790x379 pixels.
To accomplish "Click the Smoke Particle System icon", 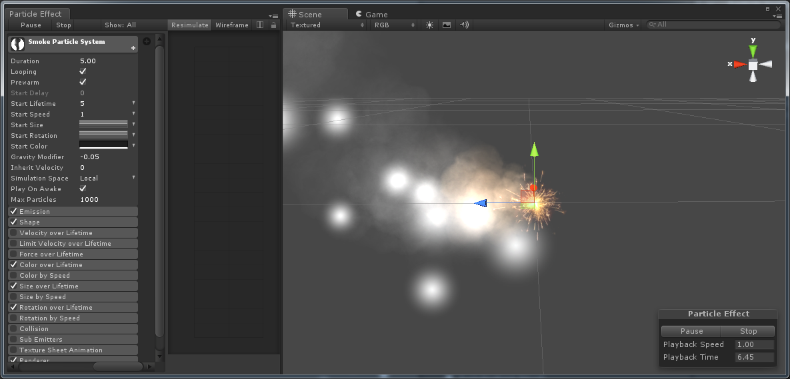I will coord(17,44).
